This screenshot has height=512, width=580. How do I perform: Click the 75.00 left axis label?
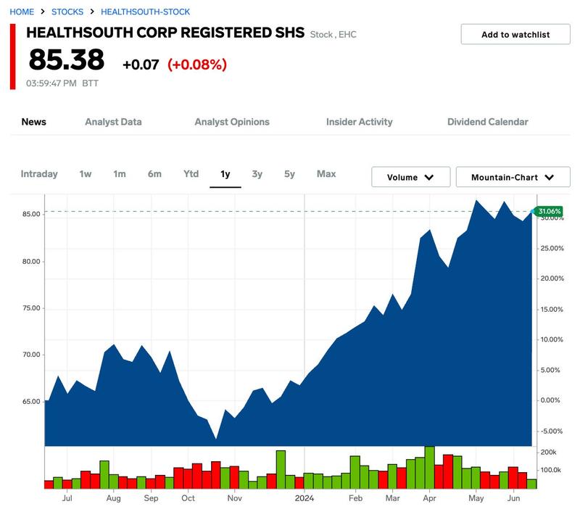[31, 307]
